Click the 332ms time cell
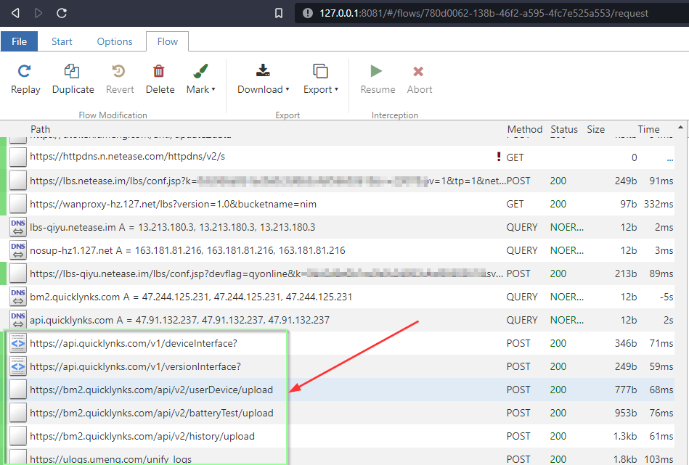 click(659, 204)
